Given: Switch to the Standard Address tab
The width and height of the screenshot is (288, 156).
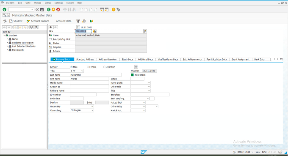Looking at the screenshot, I should click(x=85, y=59).
